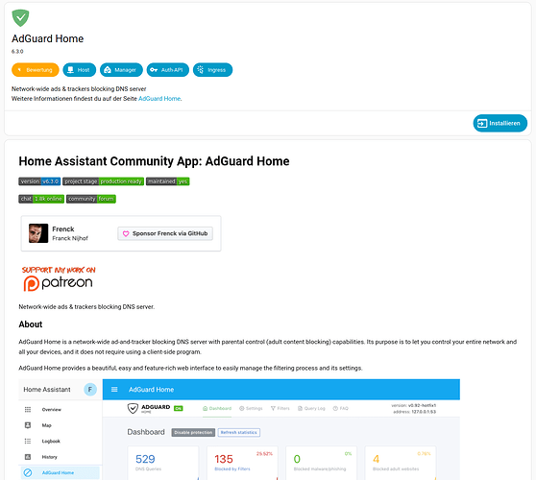Viewport: 536px width, 480px height.
Task: Open the AdGuard Home link in the description
Action: pyautogui.click(x=159, y=99)
